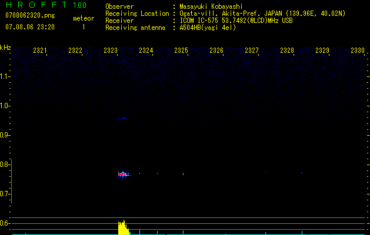Click observer name Masayuki Kobayashi
The height and width of the screenshot is (235, 370).
[x=211, y=6]
